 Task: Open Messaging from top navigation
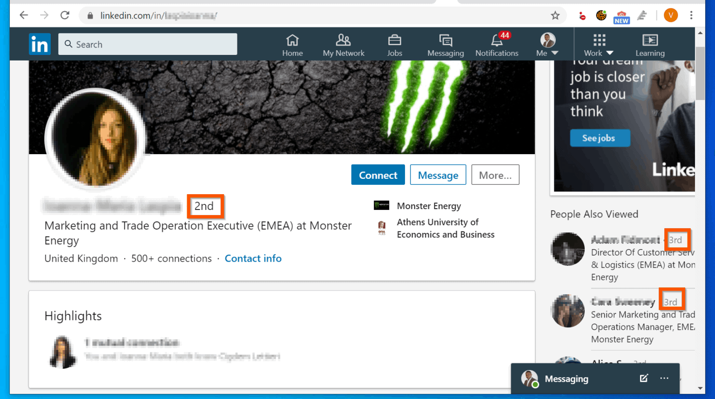445,45
